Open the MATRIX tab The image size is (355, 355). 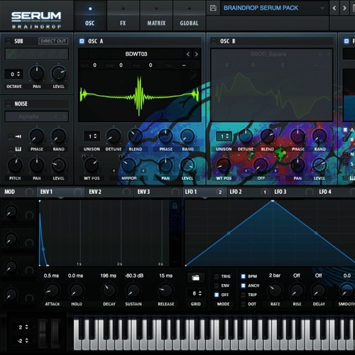coord(156,16)
